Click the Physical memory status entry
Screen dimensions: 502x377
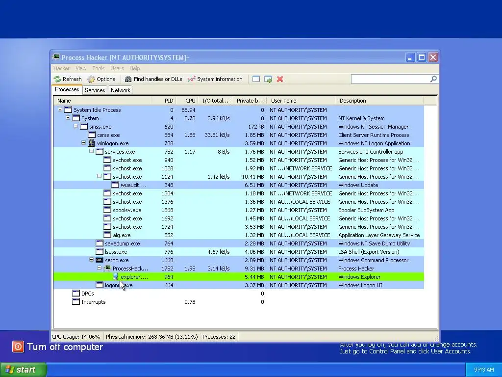[x=152, y=337]
